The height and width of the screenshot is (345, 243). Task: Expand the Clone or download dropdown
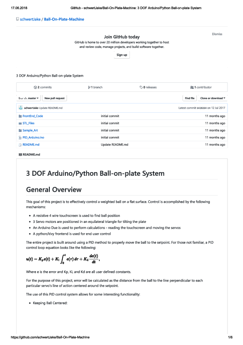click(212, 98)
